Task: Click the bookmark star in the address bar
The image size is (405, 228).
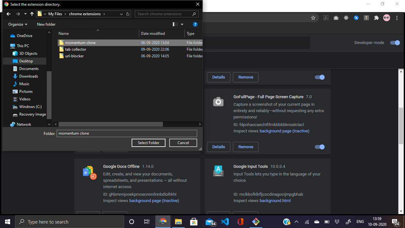Action: click(313, 18)
